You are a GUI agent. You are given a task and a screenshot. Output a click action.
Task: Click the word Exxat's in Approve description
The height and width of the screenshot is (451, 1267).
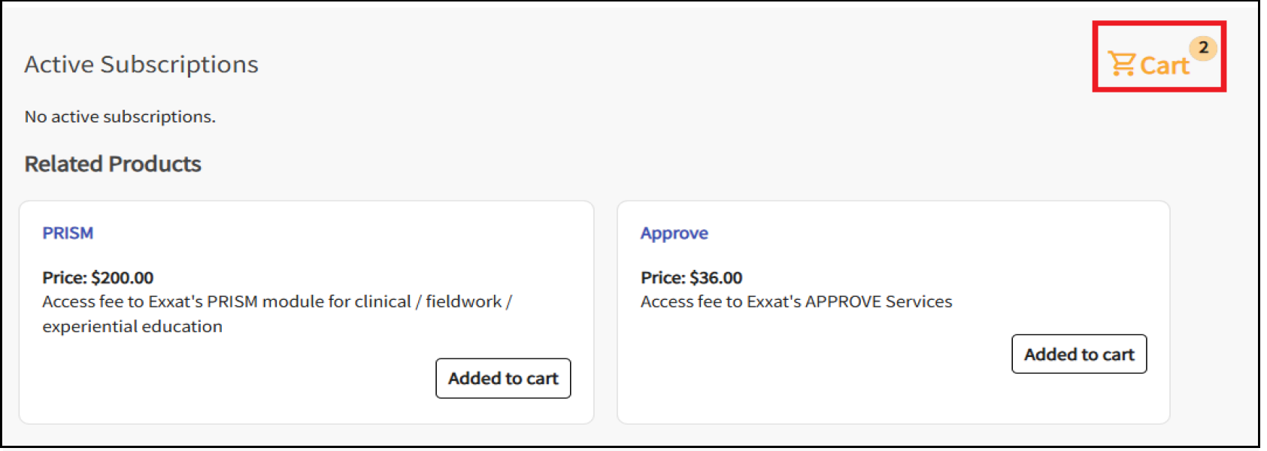774,302
